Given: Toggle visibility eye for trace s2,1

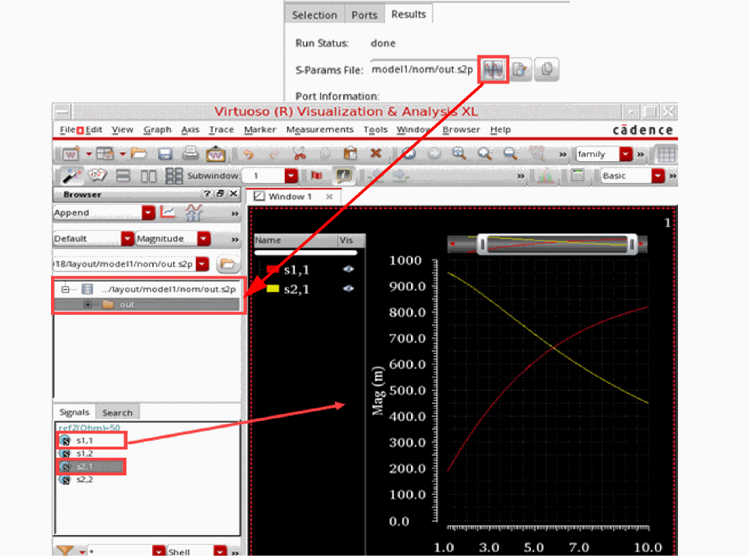Looking at the screenshot, I should 348,288.
